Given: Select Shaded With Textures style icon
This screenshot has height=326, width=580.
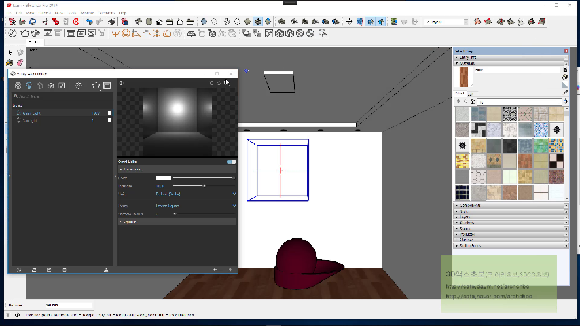Looking at the screenshot, I should click(x=258, y=22).
